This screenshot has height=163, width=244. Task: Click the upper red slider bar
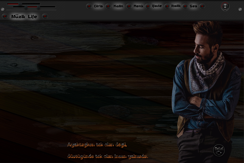pyautogui.click(x=13, y=4)
